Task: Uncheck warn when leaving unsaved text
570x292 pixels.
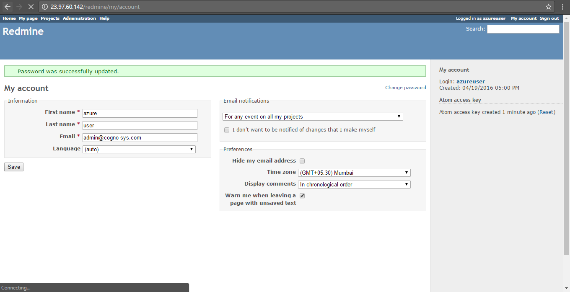Action: pyautogui.click(x=302, y=196)
